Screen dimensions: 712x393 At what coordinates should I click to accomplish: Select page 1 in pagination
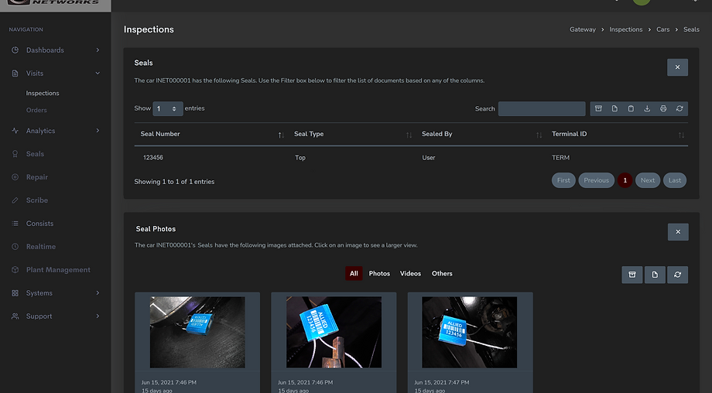tap(625, 180)
